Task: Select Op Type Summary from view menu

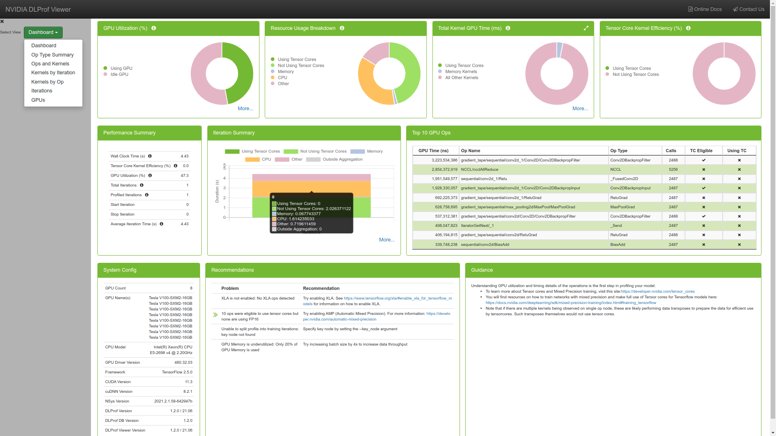Action: [53, 55]
